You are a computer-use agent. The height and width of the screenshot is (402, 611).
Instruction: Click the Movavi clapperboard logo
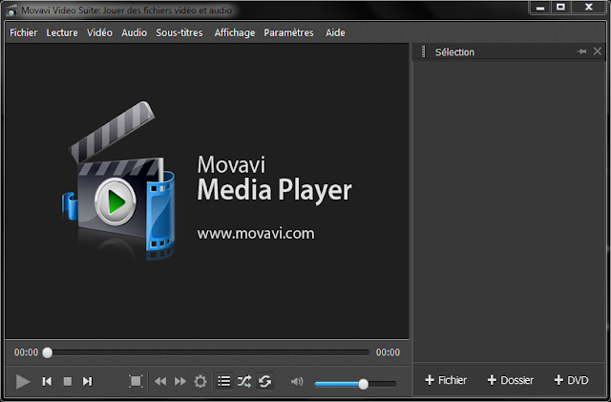pyautogui.click(x=118, y=181)
